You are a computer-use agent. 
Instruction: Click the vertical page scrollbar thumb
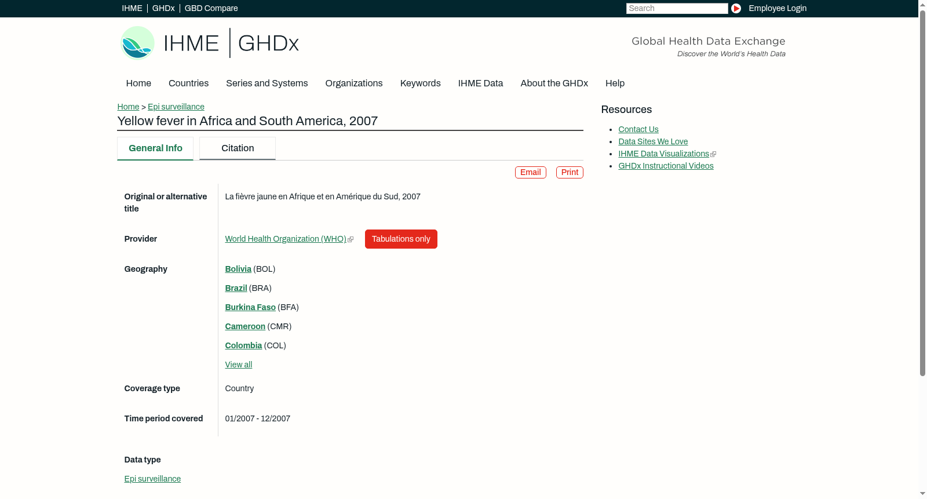922,193
